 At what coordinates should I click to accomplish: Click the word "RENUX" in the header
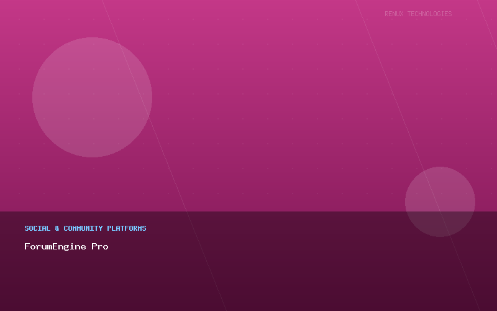(x=394, y=14)
